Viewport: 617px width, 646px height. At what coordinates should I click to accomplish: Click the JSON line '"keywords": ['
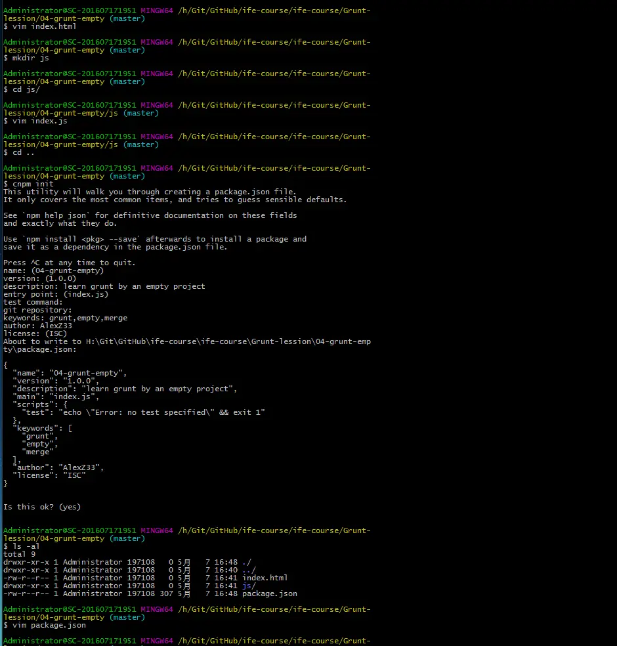click(43, 429)
